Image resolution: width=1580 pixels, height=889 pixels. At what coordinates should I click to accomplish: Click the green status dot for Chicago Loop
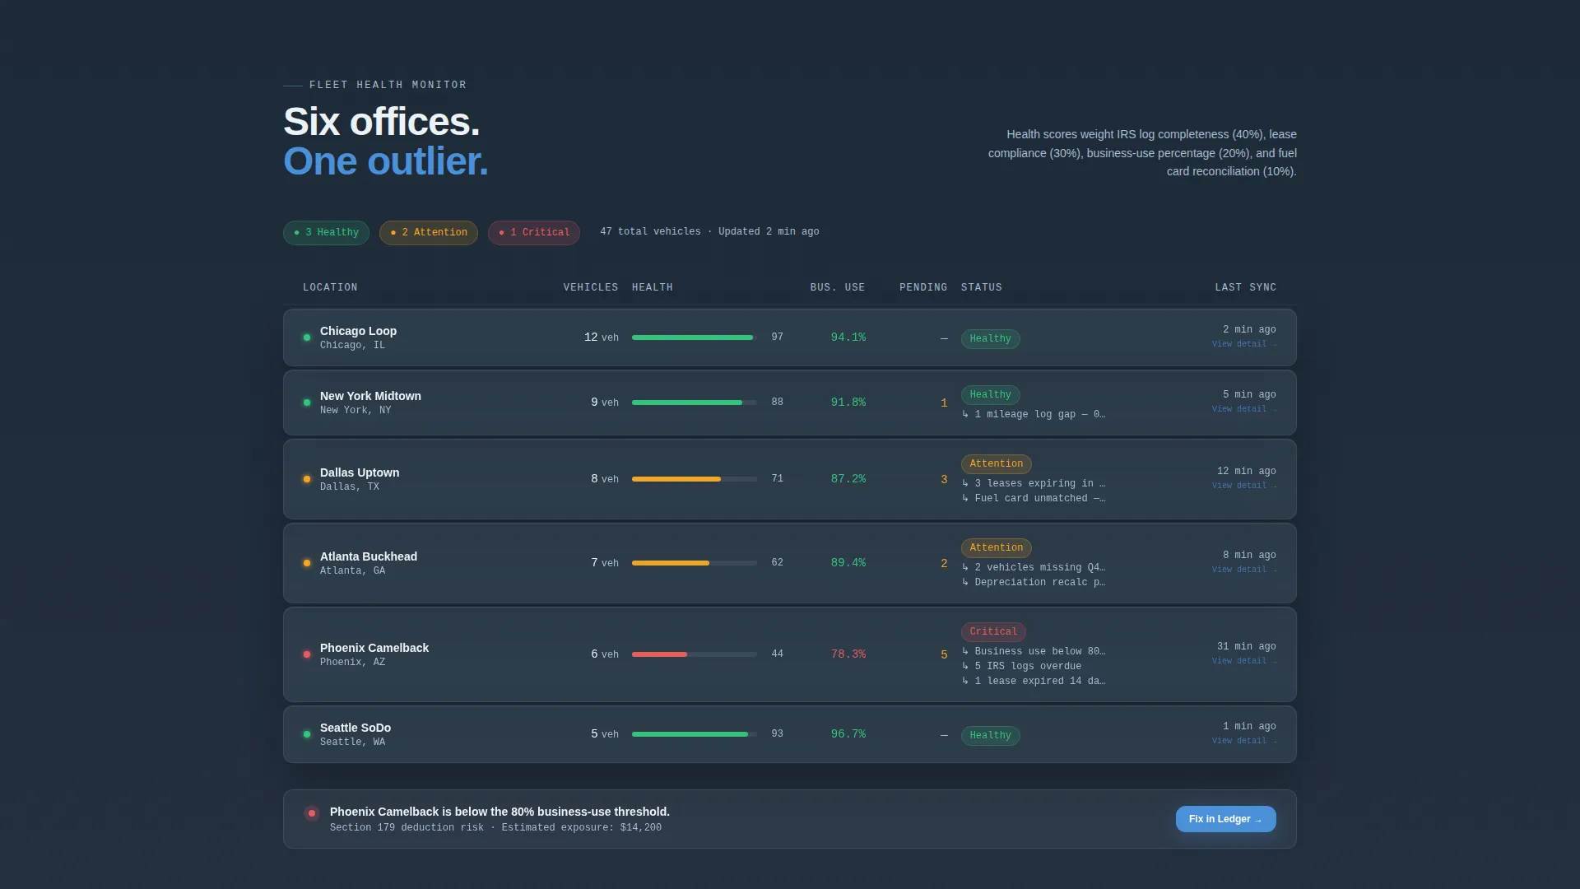click(307, 337)
